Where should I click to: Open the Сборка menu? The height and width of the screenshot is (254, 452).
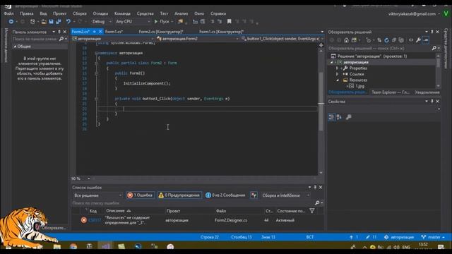[80, 13]
